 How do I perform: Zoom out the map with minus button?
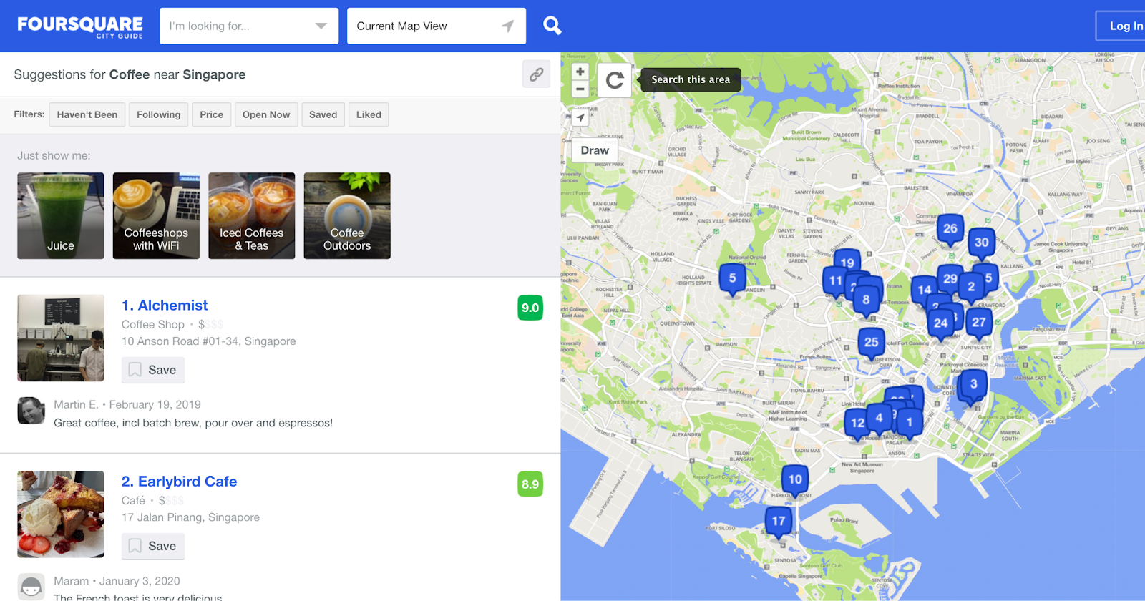tap(580, 89)
